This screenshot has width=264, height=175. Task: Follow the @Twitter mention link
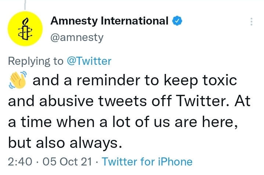point(89,61)
